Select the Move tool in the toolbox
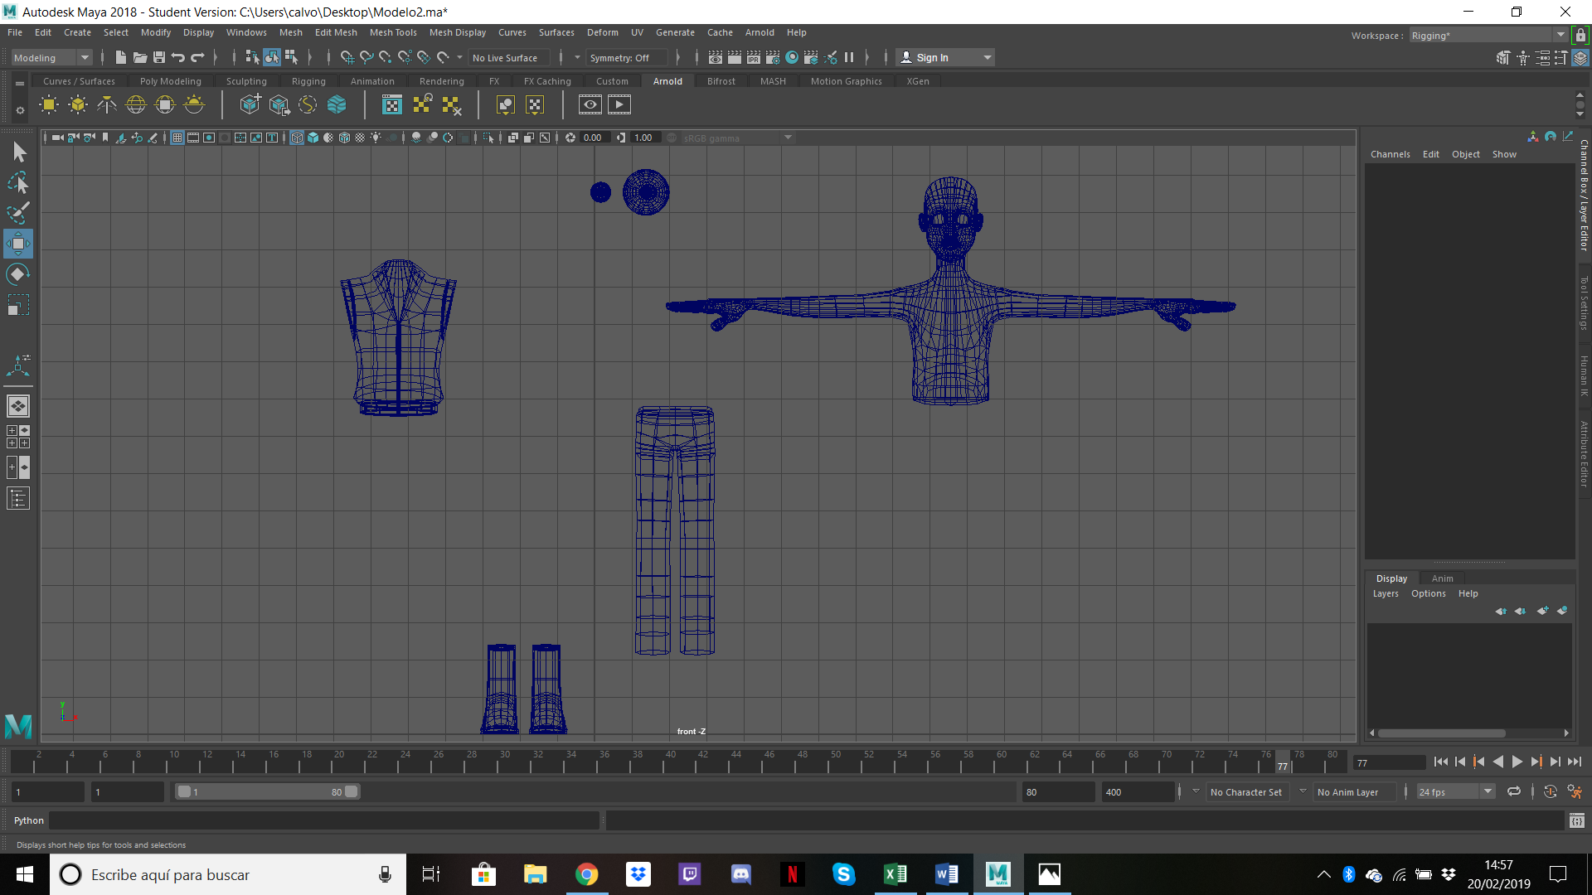Image resolution: width=1592 pixels, height=895 pixels. (x=18, y=244)
